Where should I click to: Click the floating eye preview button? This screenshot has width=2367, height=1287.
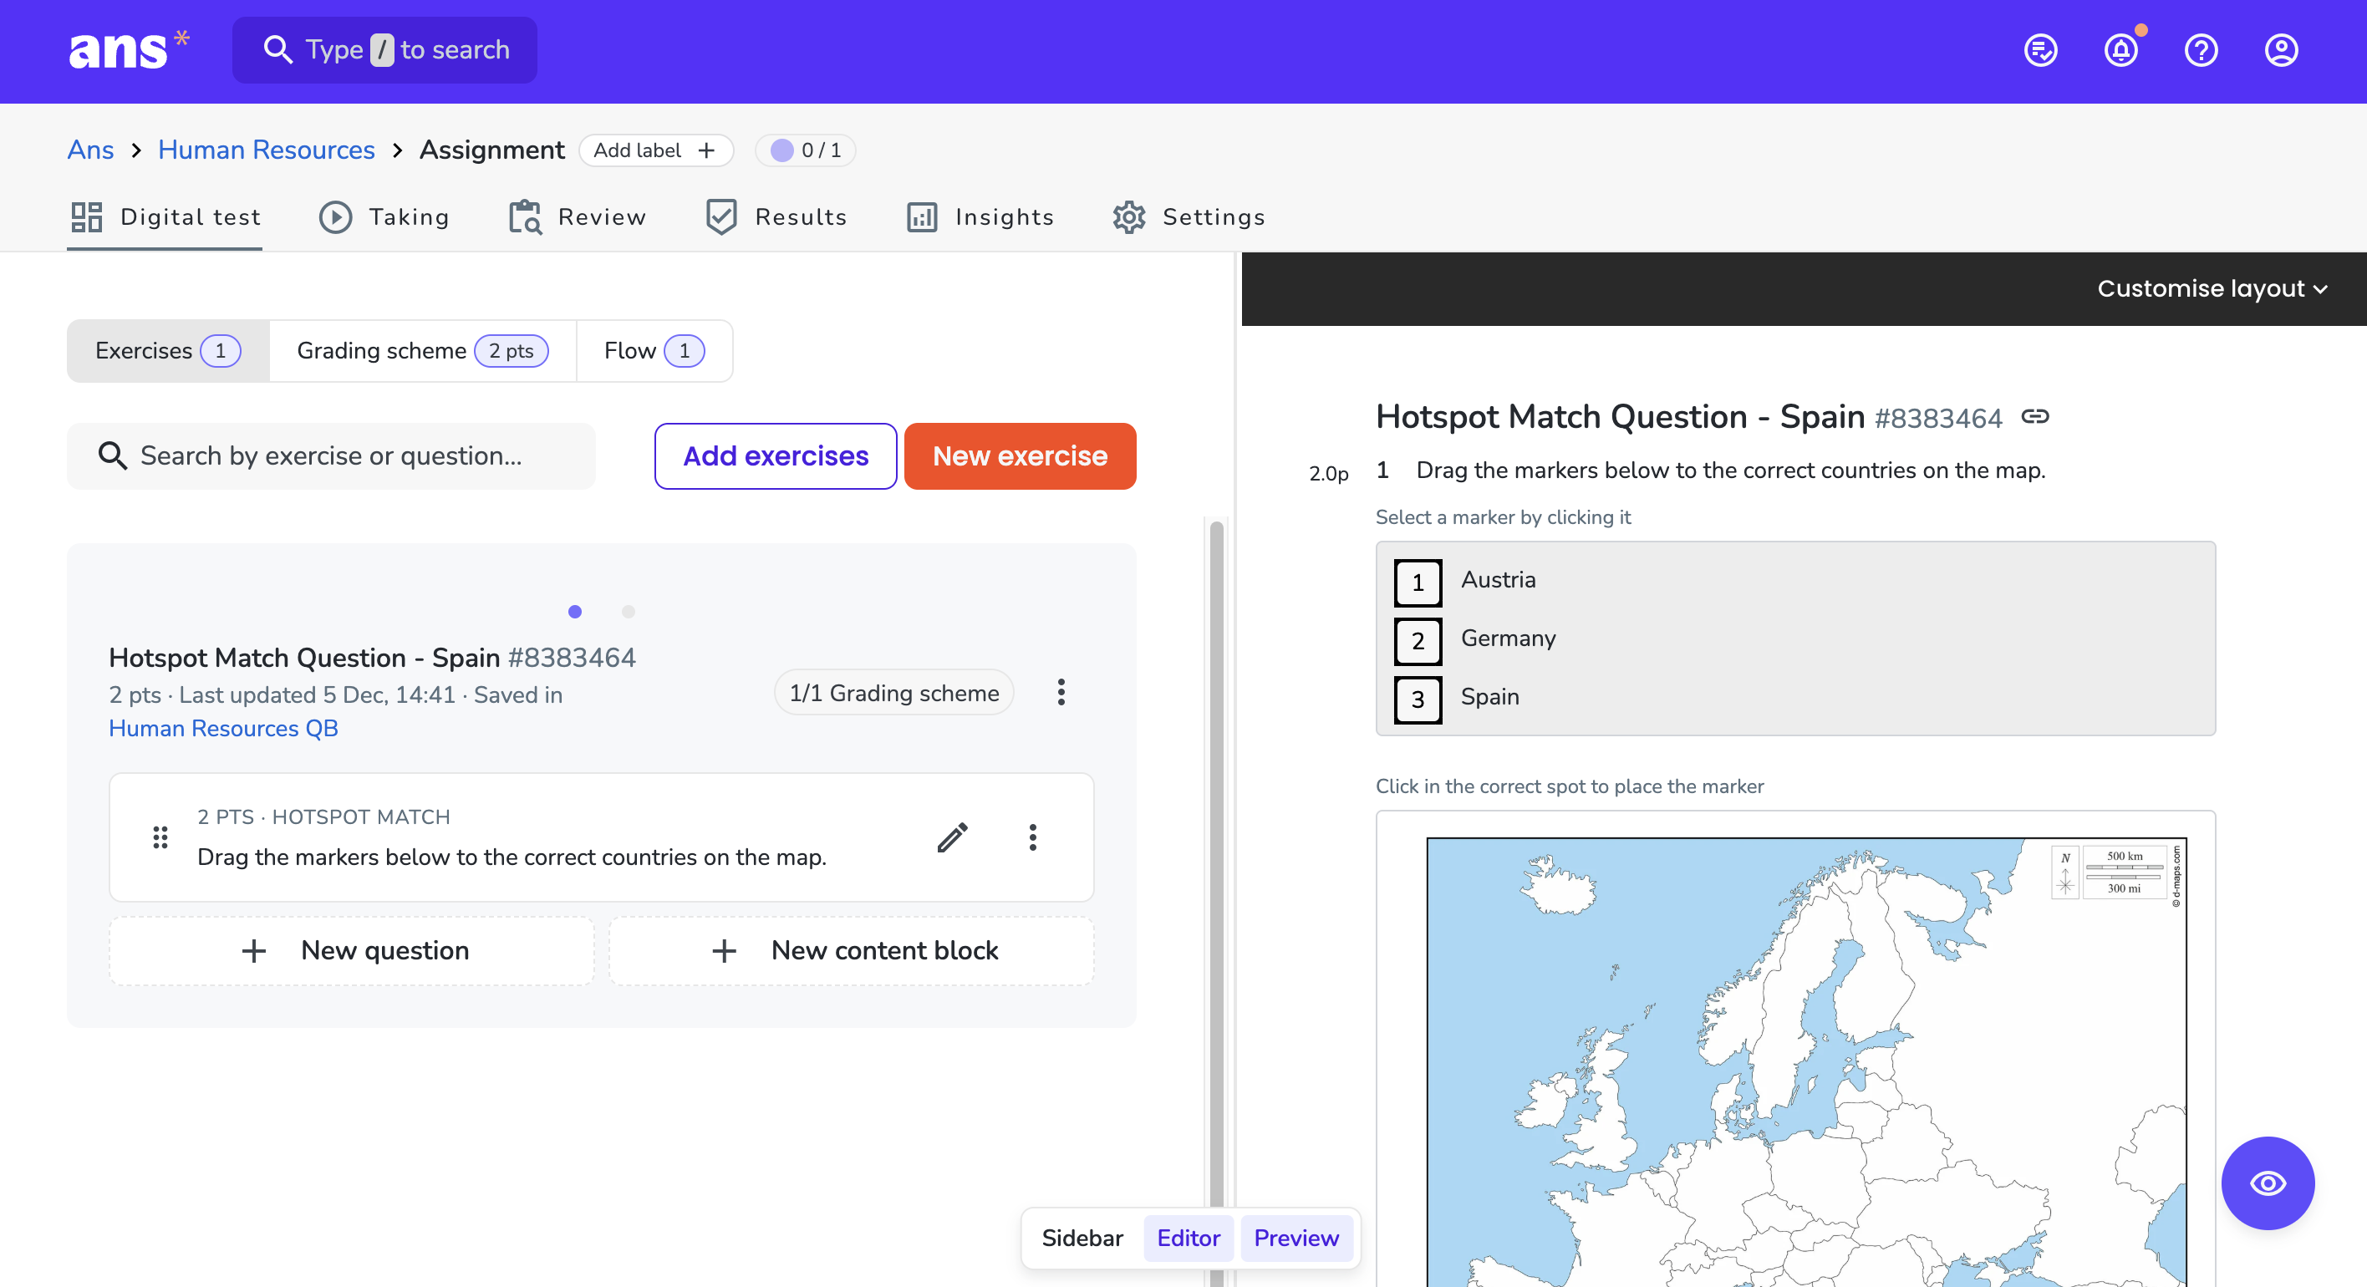click(2267, 1183)
